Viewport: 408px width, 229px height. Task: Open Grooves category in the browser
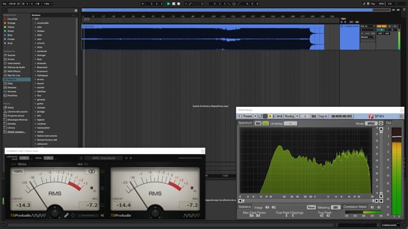(11, 92)
